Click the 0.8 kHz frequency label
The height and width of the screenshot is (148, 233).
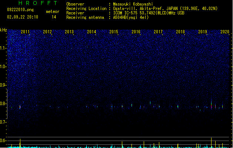coord(3,104)
